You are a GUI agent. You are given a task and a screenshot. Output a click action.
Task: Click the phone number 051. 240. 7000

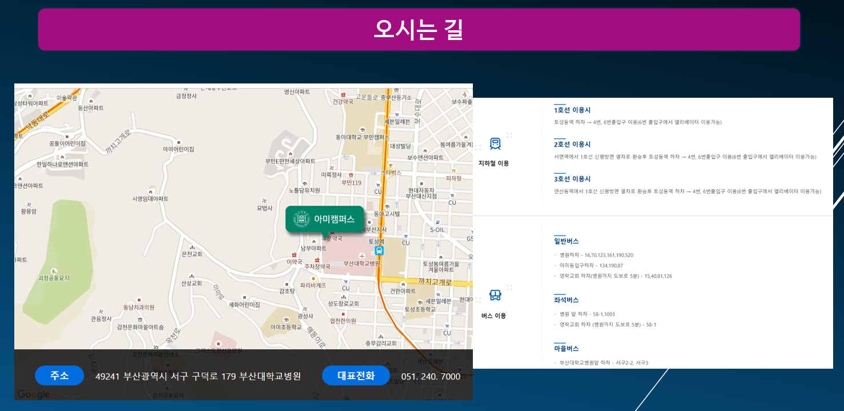[x=431, y=376]
